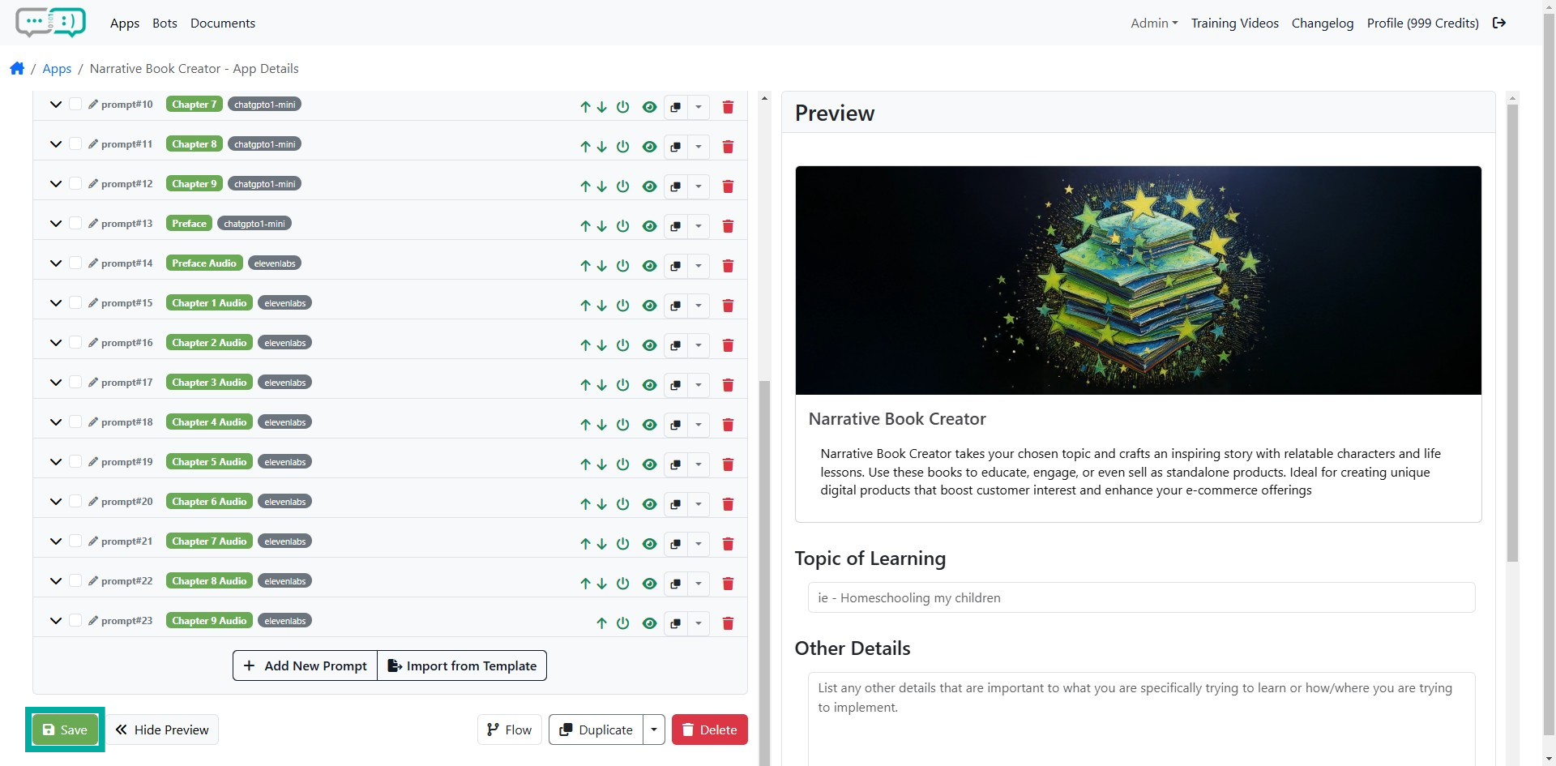1556x766 pixels.
Task: Click the home breadcrumb icon
Action: [x=17, y=69]
